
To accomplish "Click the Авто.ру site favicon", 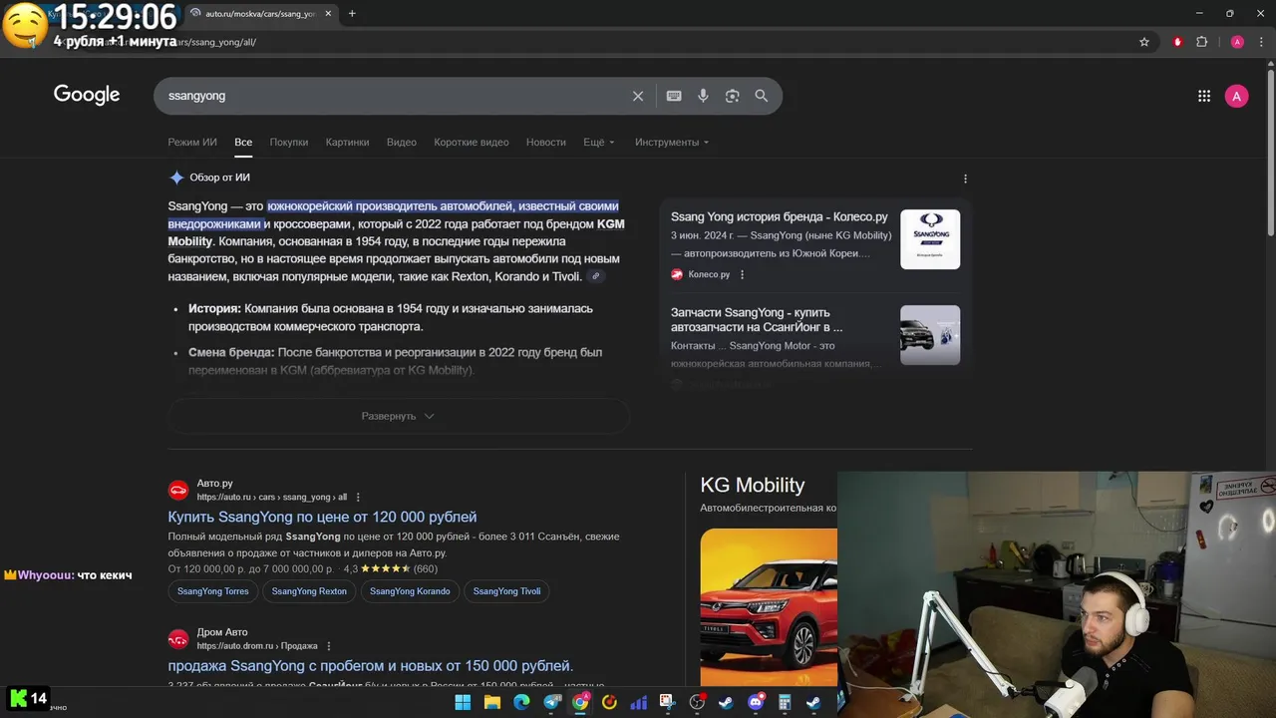I will click(x=178, y=490).
